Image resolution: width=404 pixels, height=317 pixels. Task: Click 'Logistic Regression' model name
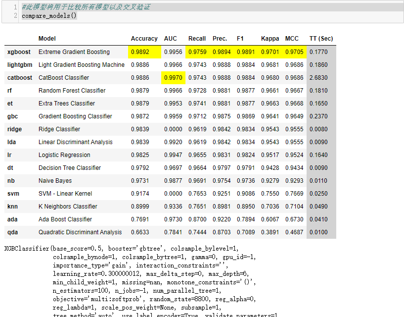64,155
